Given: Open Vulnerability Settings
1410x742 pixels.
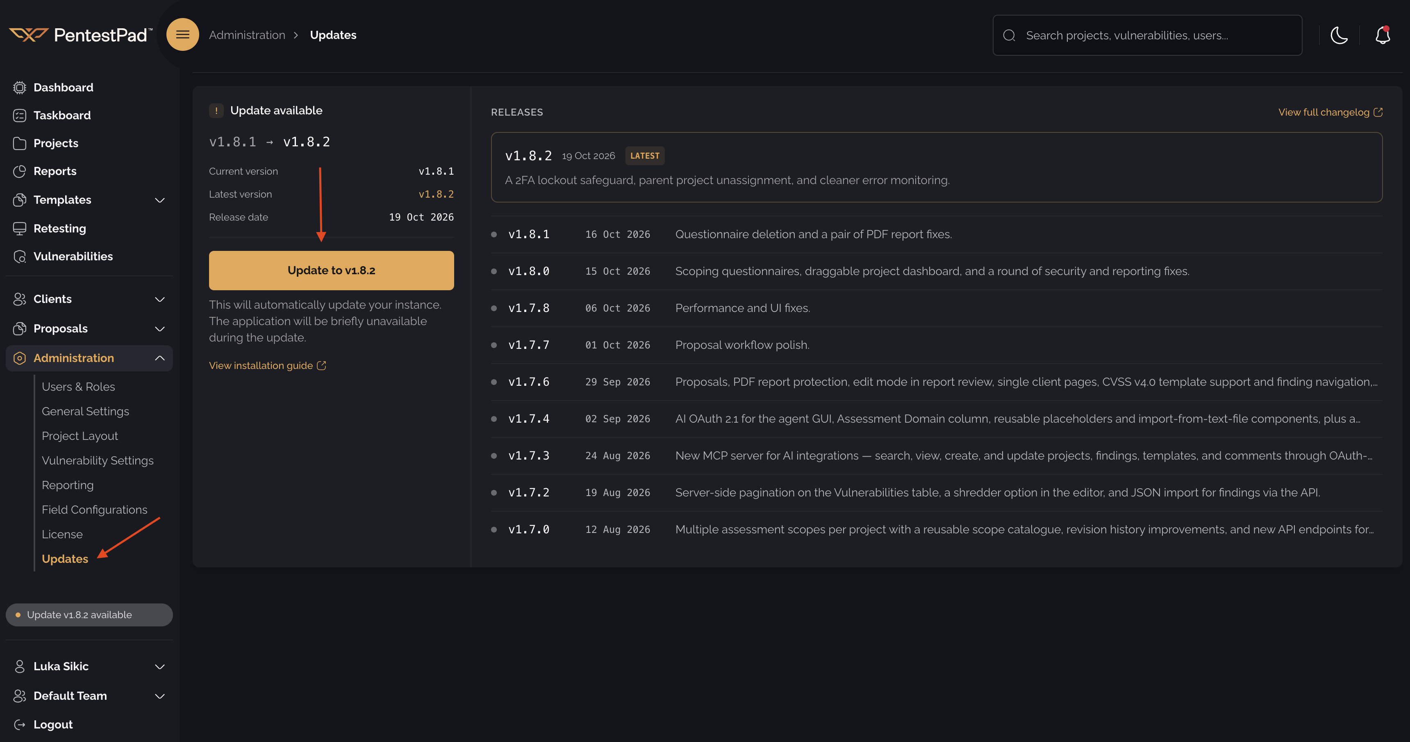Looking at the screenshot, I should click(x=98, y=460).
